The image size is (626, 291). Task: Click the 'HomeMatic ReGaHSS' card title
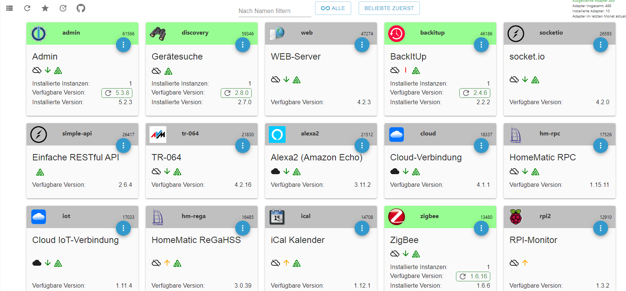pyautogui.click(x=196, y=240)
